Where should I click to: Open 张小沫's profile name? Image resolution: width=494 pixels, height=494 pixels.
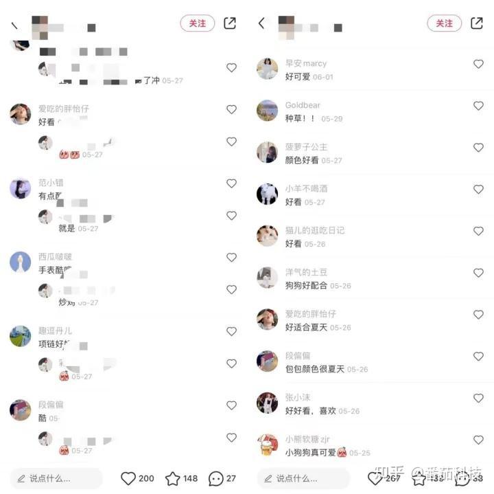coord(298,397)
